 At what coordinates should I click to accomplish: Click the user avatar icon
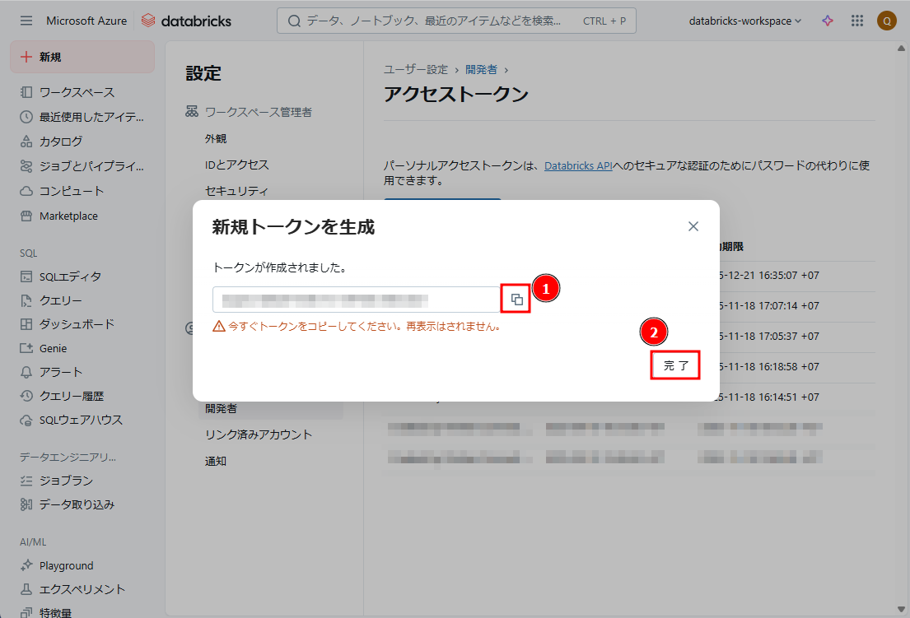(x=886, y=21)
